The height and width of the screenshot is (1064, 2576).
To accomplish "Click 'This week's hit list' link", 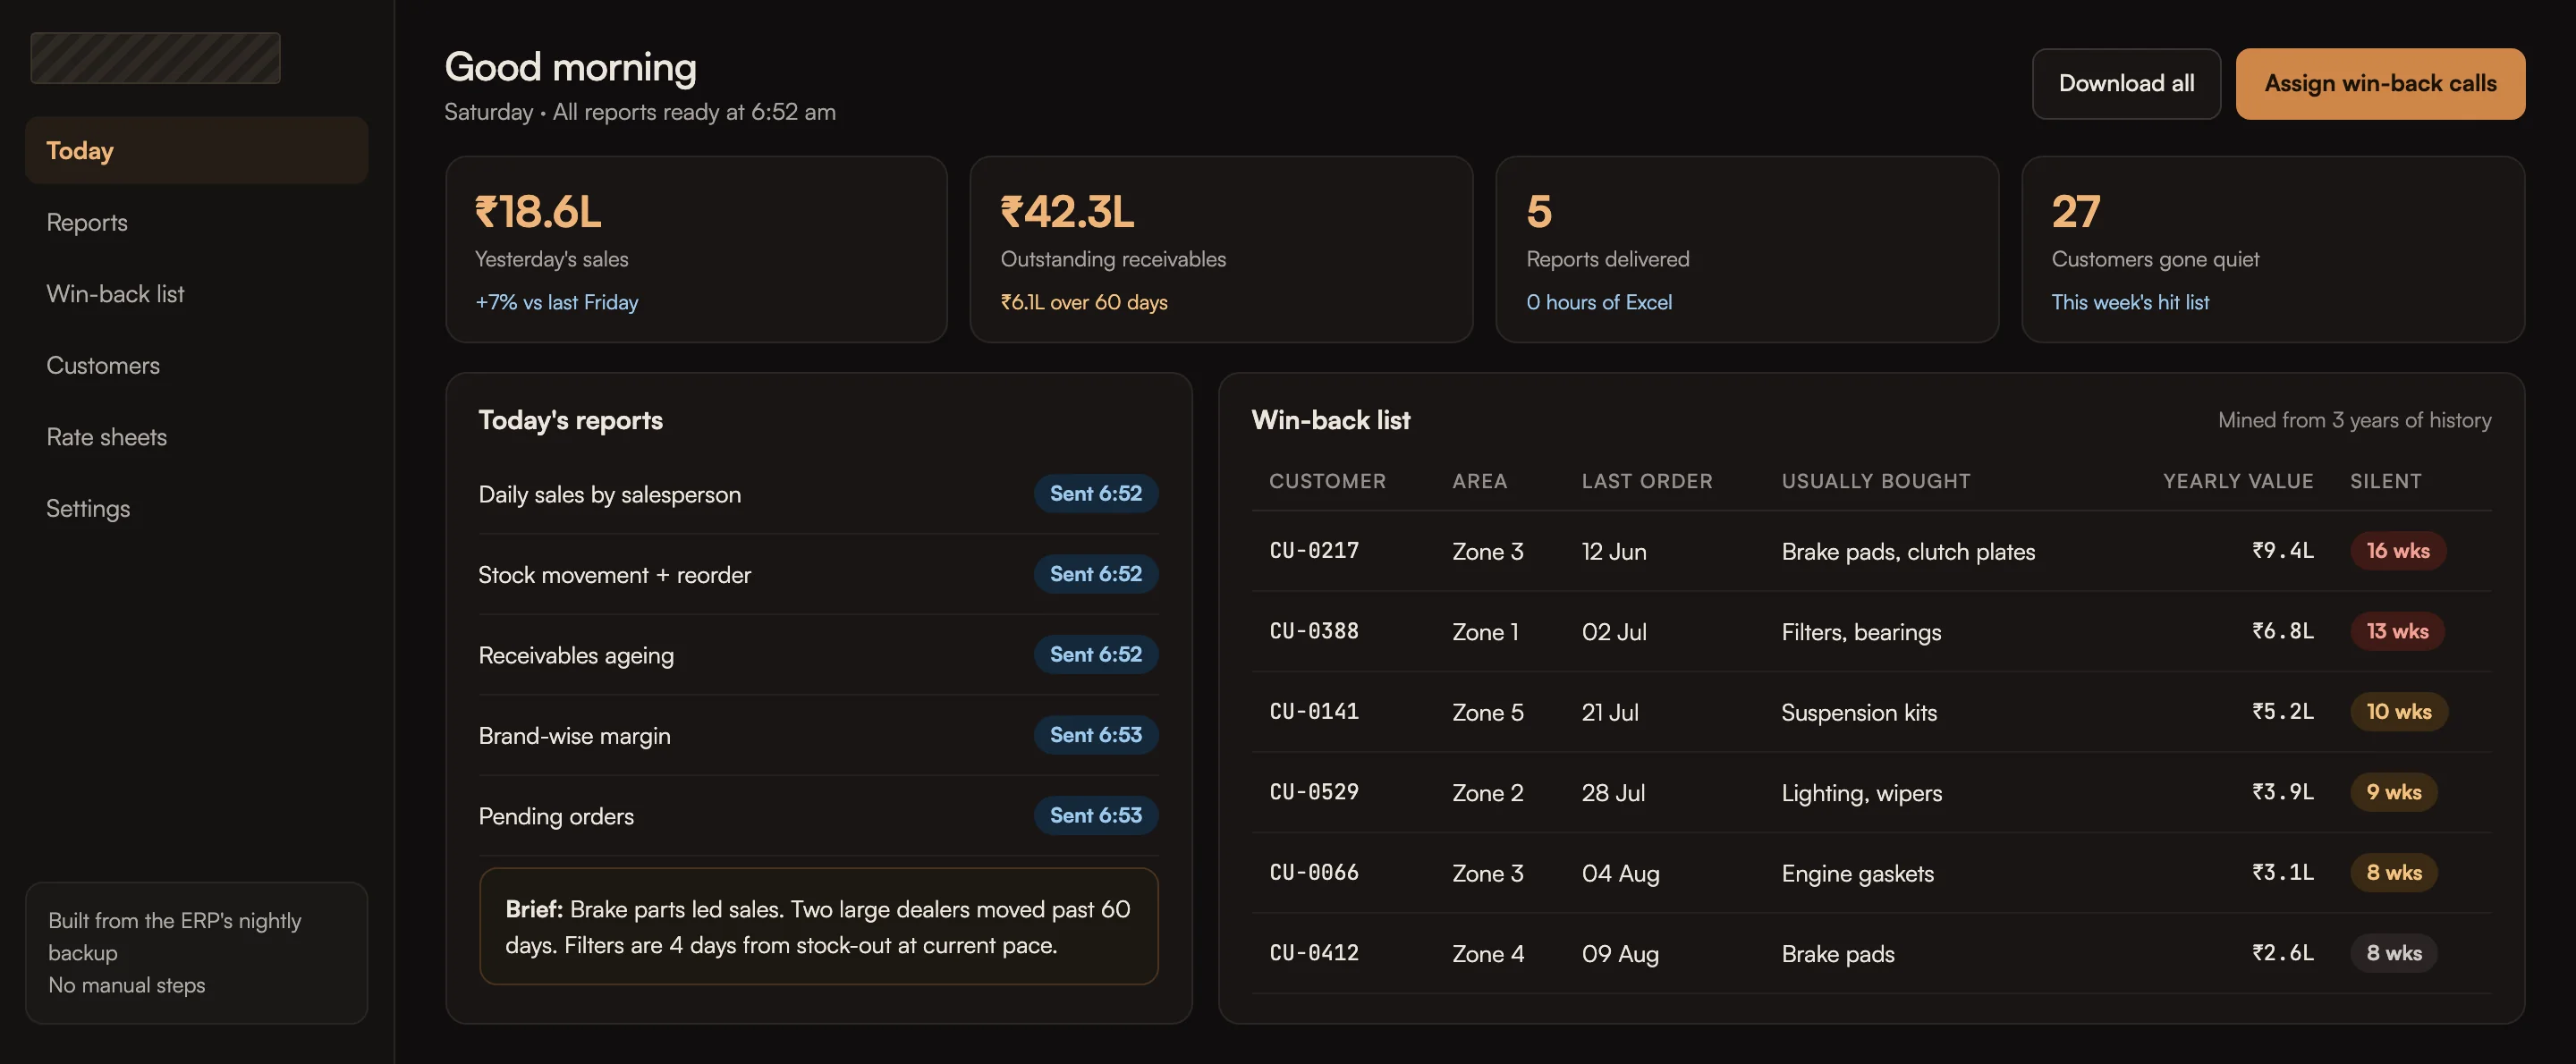I will click(x=2130, y=302).
